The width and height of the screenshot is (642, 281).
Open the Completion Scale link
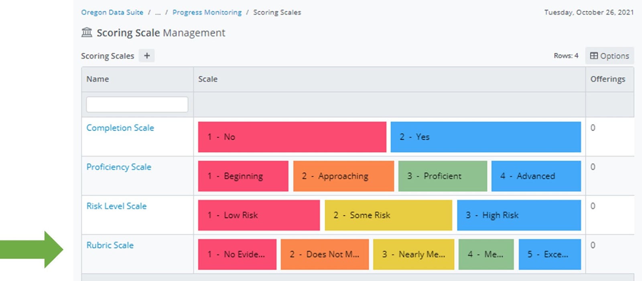120,128
